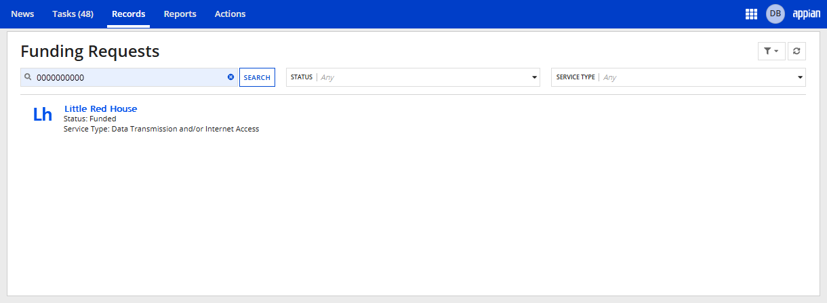This screenshot has width=827, height=303.
Task: Click the Funding Requests heading
Action: point(90,51)
